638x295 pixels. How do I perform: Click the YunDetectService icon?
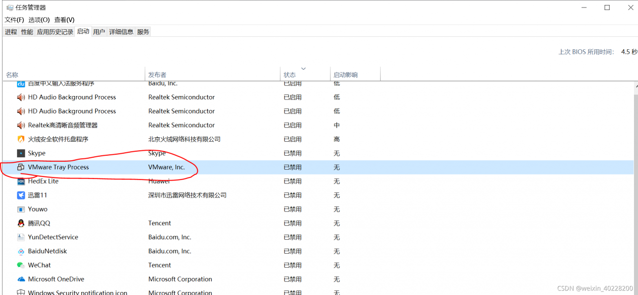21,237
